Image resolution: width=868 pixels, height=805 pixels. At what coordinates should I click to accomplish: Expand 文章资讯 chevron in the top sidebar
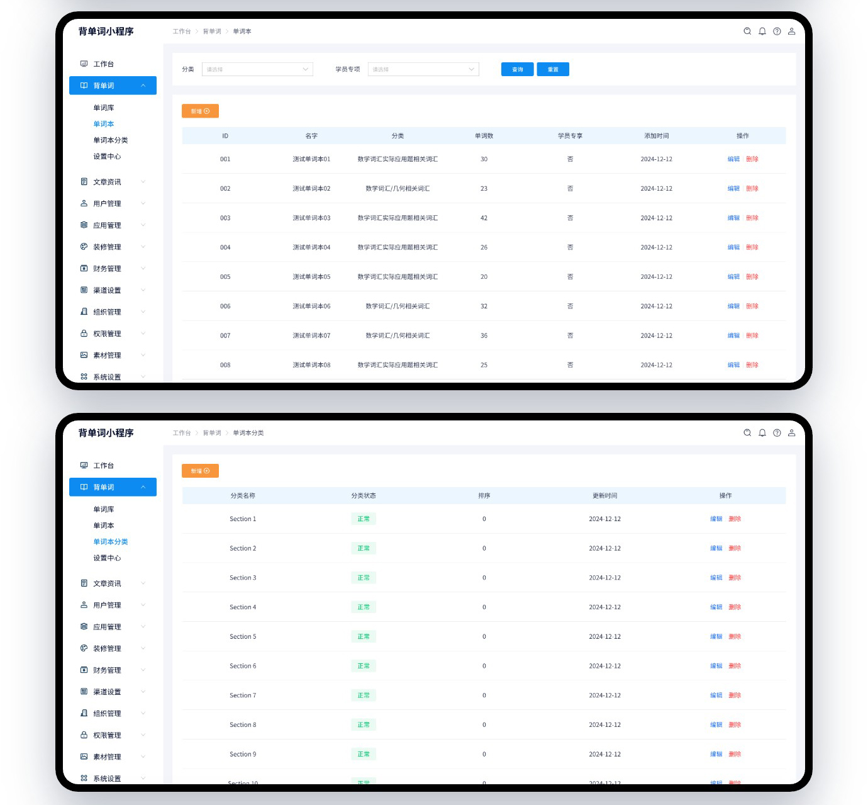coord(143,182)
